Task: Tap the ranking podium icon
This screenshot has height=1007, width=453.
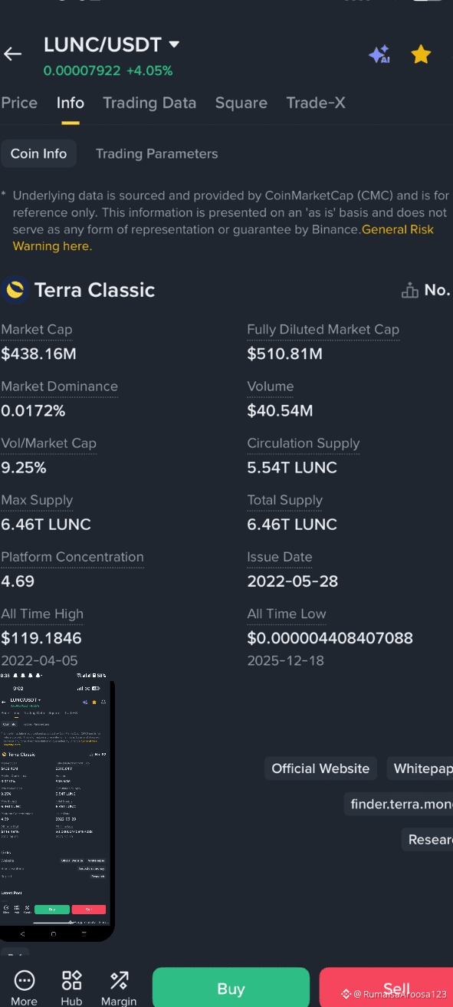Action: pos(410,290)
